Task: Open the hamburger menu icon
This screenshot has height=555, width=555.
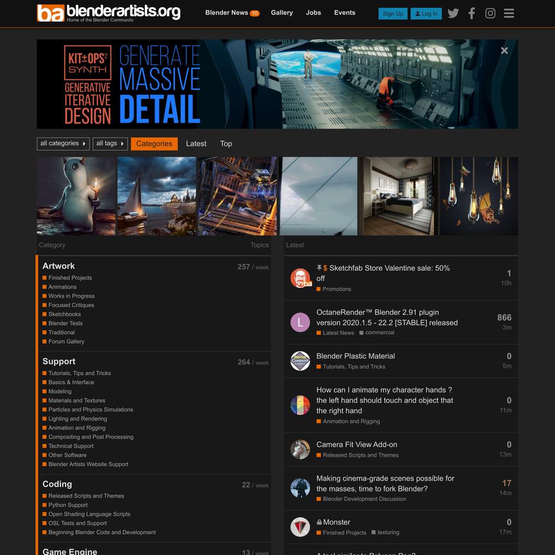Action: tap(509, 13)
